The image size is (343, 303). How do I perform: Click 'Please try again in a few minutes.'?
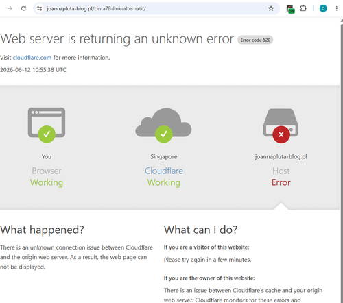(207, 260)
